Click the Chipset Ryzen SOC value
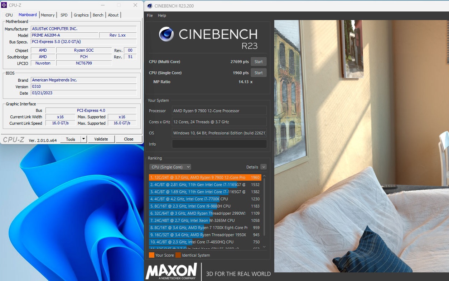 point(84,51)
